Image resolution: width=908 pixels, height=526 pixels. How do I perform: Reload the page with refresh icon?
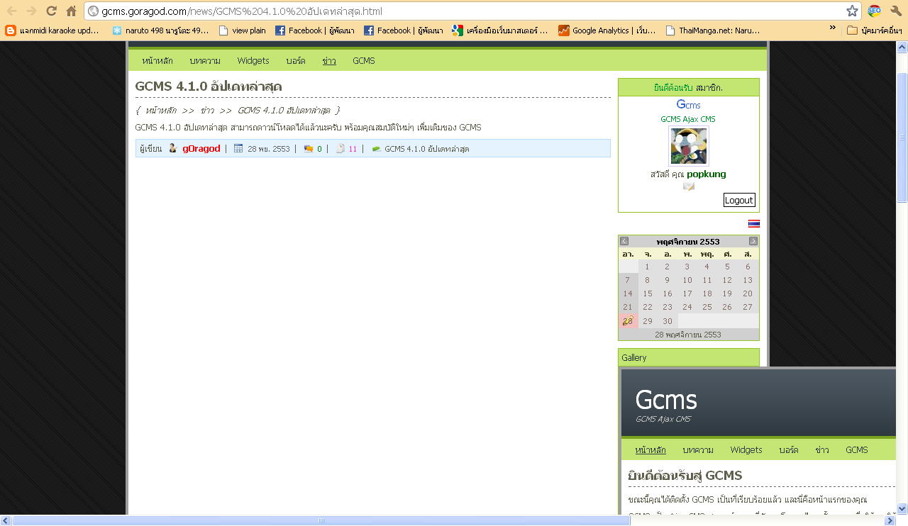(51, 11)
